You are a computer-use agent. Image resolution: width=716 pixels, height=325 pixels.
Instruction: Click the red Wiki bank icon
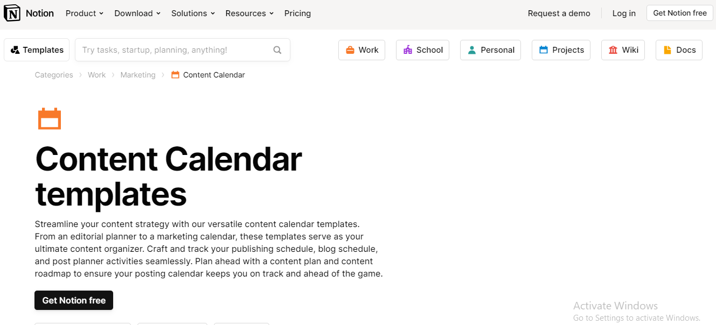pyautogui.click(x=613, y=50)
